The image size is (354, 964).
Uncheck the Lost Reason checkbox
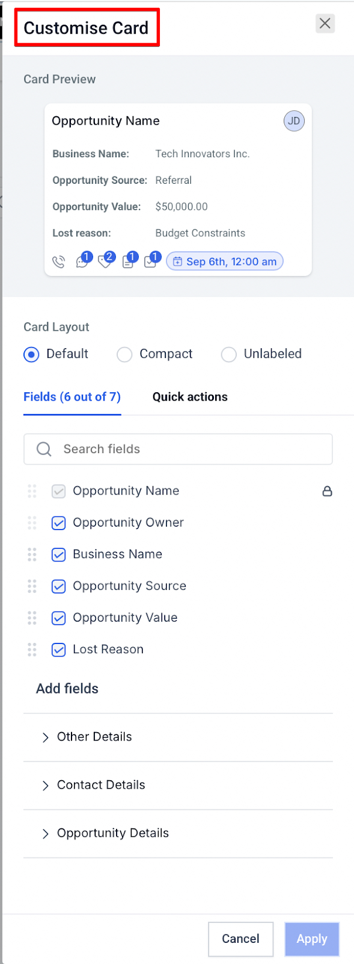click(58, 649)
